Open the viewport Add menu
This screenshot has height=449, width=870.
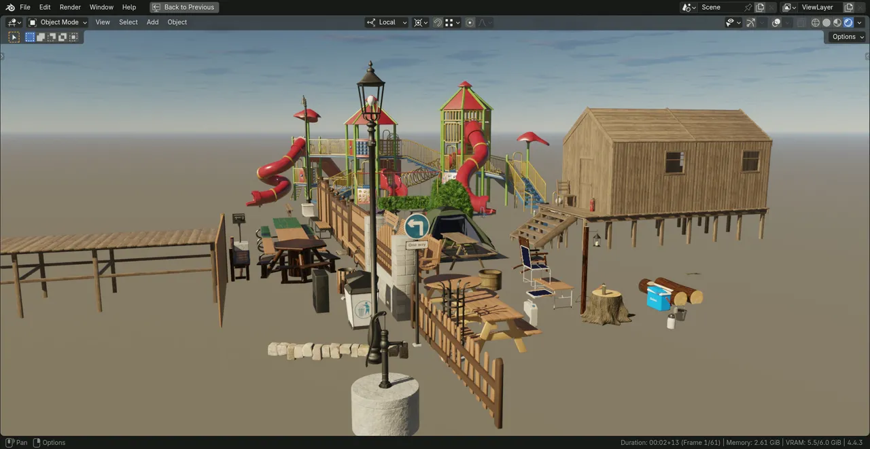[153, 22]
